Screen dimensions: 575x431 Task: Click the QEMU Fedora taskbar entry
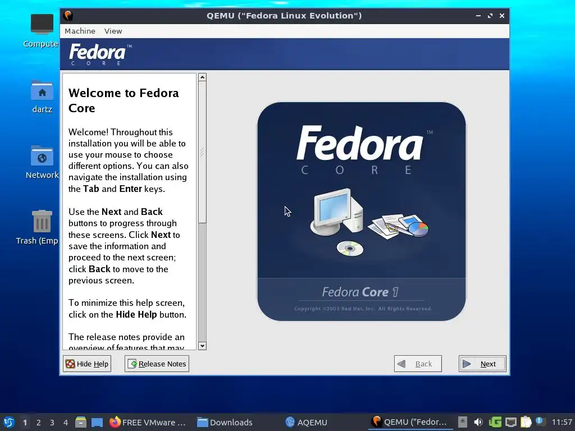pos(410,422)
